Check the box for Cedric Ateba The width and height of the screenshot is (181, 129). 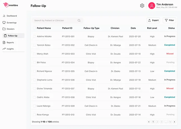click(x=34, y=97)
